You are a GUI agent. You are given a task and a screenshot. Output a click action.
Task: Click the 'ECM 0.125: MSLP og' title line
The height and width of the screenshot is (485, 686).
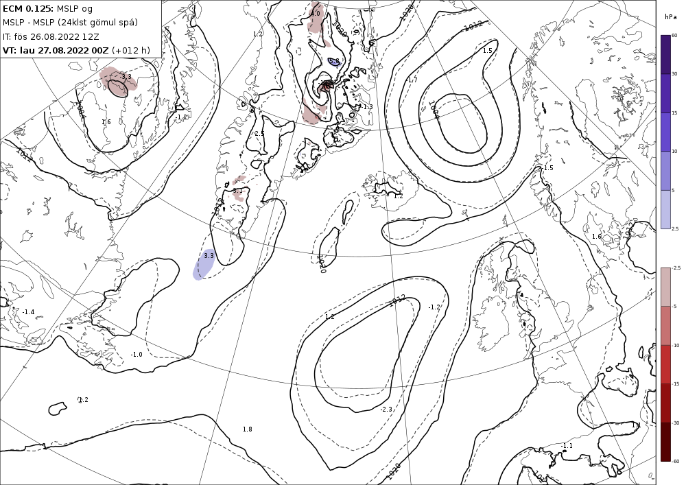[x=47, y=8]
